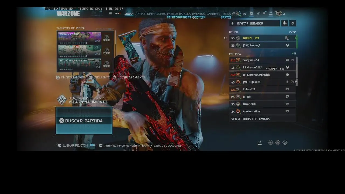Select friend Oscarin007

click(x=263, y=104)
